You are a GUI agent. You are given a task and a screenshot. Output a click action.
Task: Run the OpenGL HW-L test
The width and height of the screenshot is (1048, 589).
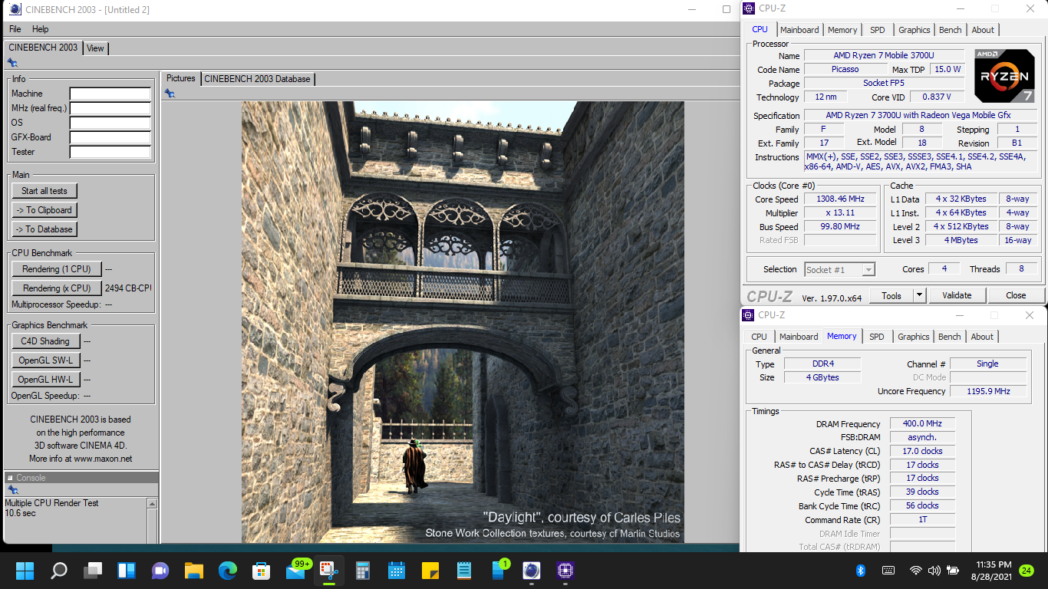pyautogui.click(x=44, y=380)
